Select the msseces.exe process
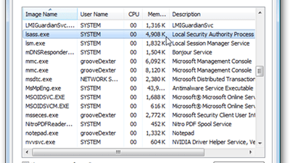Screen dimensions: 290x163 (x=139, y=115)
